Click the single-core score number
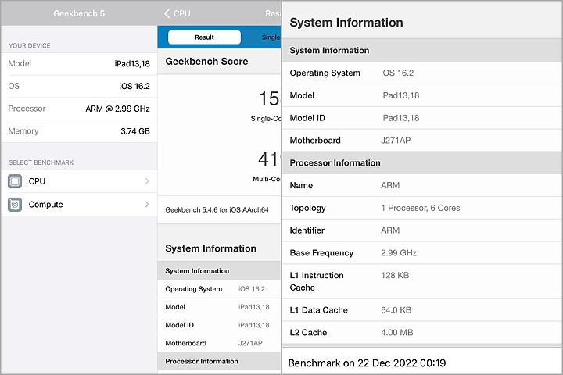The image size is (563, 375). pyautogui.click(x=269, y=98)
